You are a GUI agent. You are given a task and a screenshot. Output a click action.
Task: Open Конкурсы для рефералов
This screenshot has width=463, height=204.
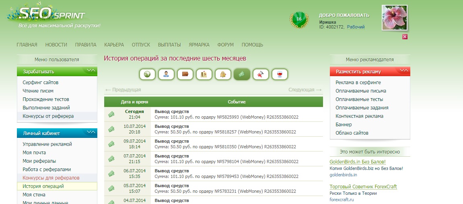click(51, 178)
